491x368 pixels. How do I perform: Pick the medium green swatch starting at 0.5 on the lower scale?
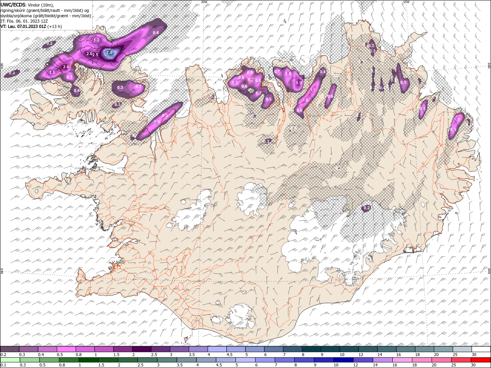49,360
